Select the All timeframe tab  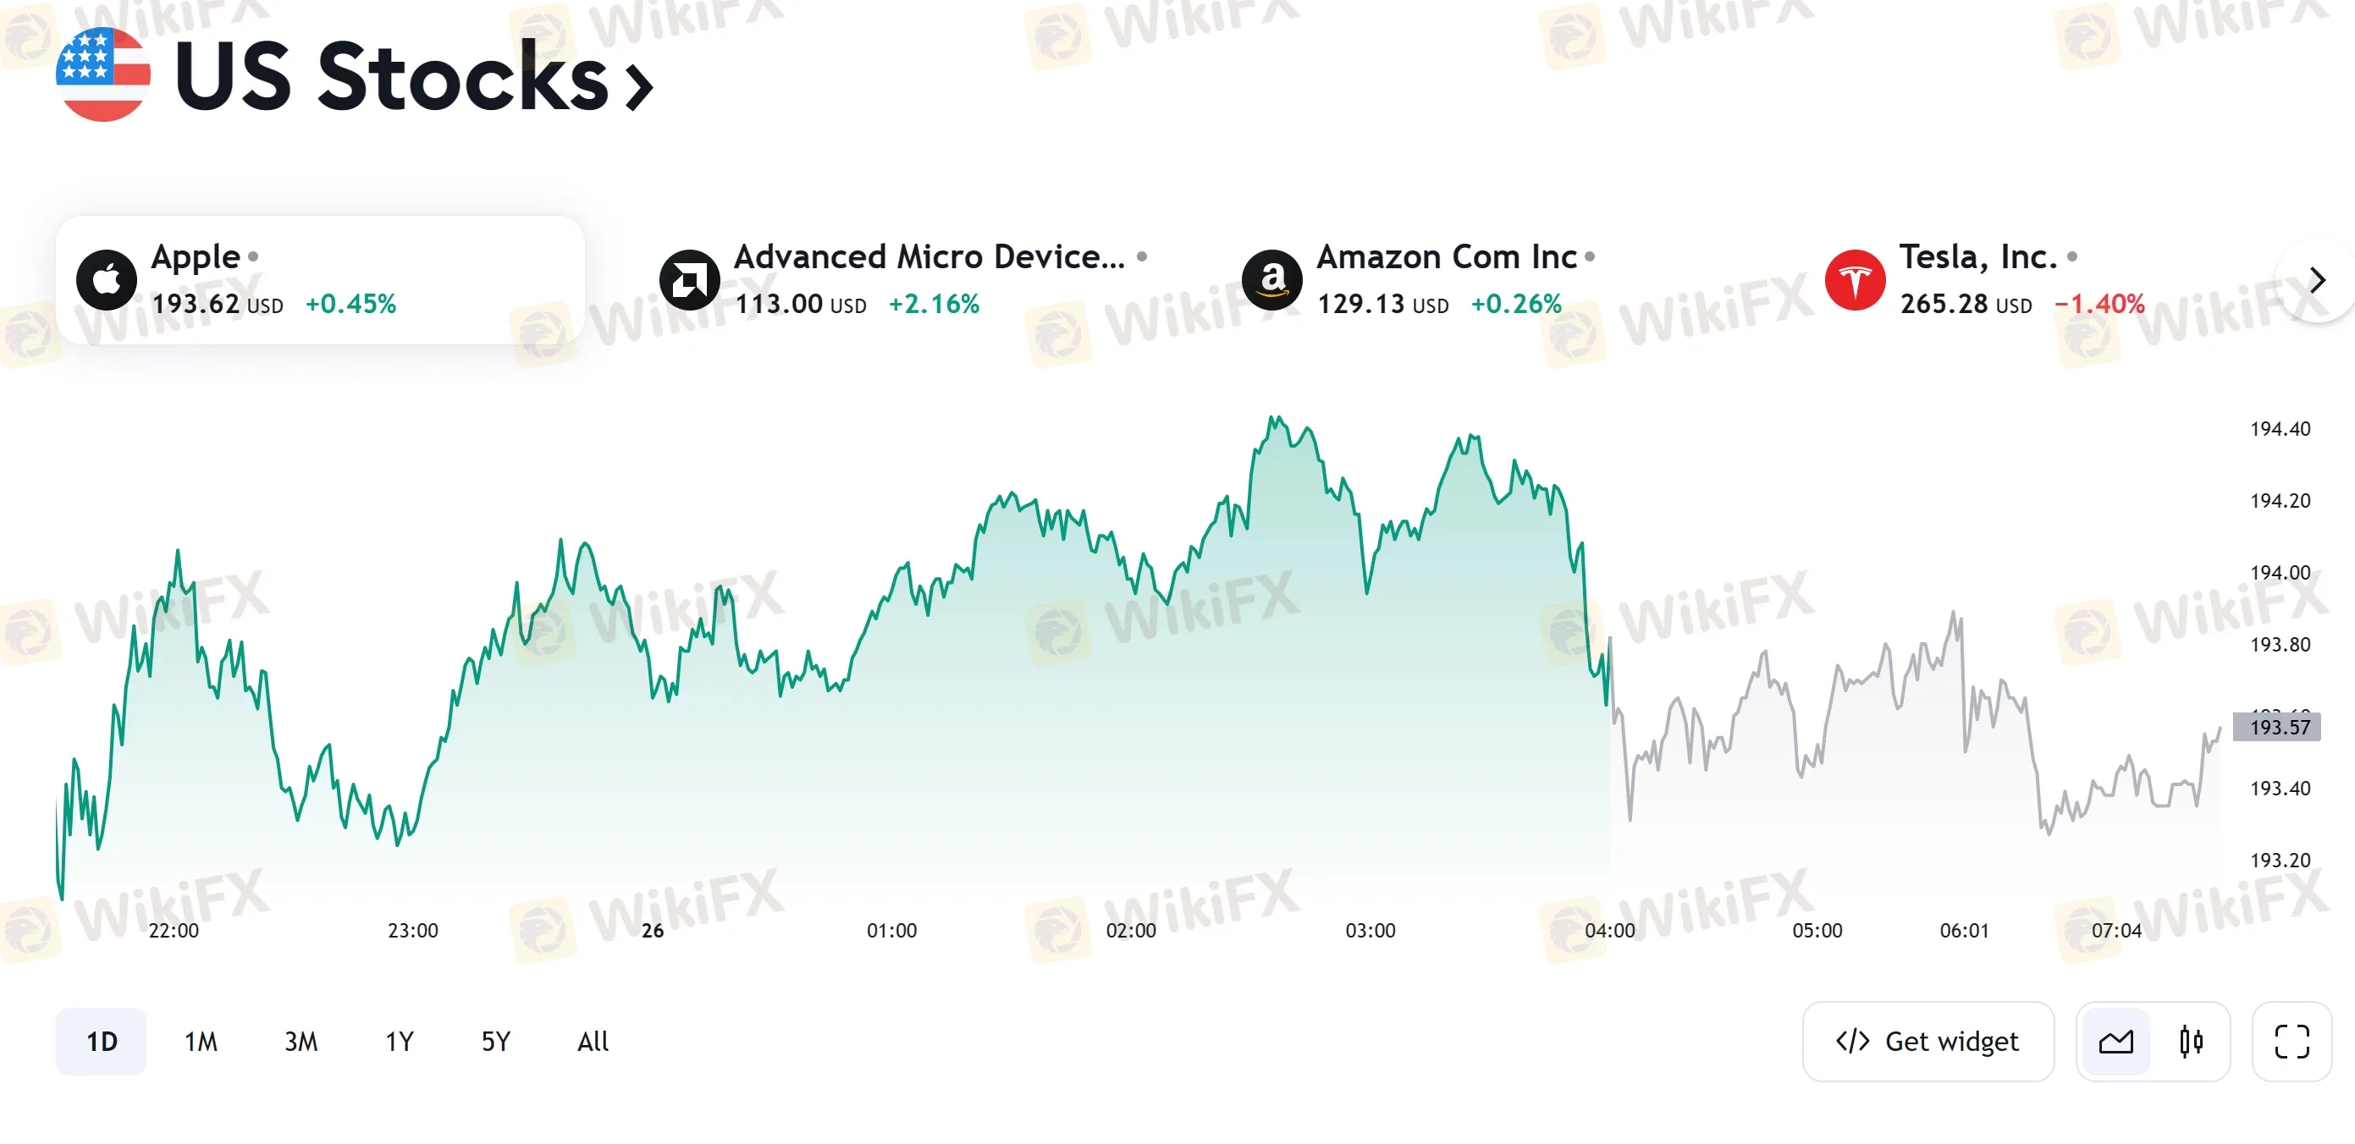click(x=593, y=1041)
